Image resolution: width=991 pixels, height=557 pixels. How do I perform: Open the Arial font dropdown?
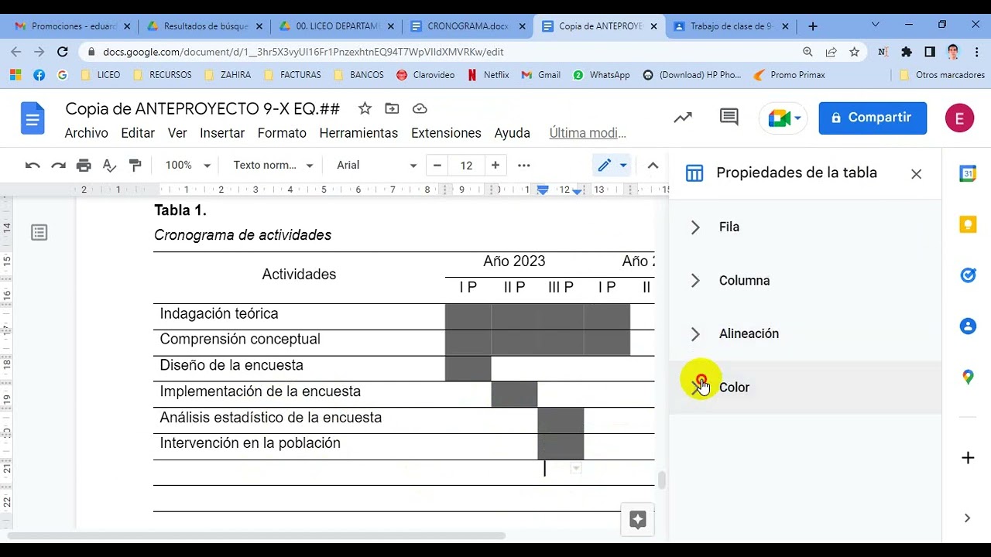[x=377, y=166]
